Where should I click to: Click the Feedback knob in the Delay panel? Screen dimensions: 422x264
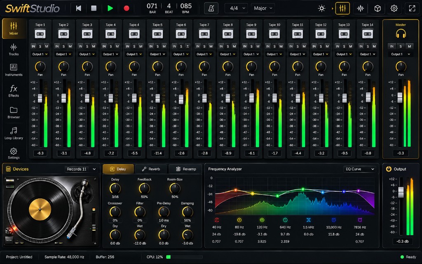144,188
